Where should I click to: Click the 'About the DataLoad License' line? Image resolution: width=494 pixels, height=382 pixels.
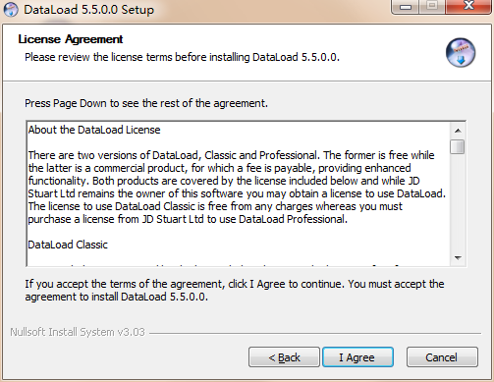94,130
